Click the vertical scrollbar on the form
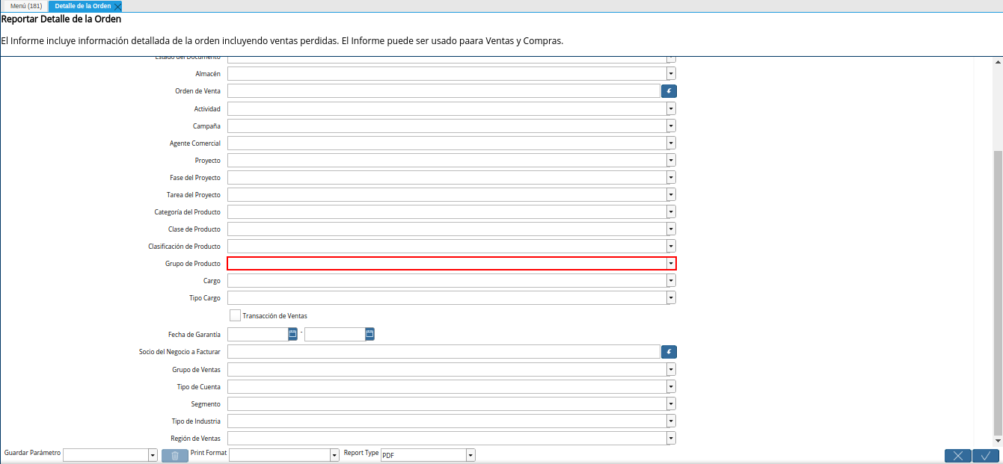Screen dimensions: 1003x464 click(x=997, y=291)
